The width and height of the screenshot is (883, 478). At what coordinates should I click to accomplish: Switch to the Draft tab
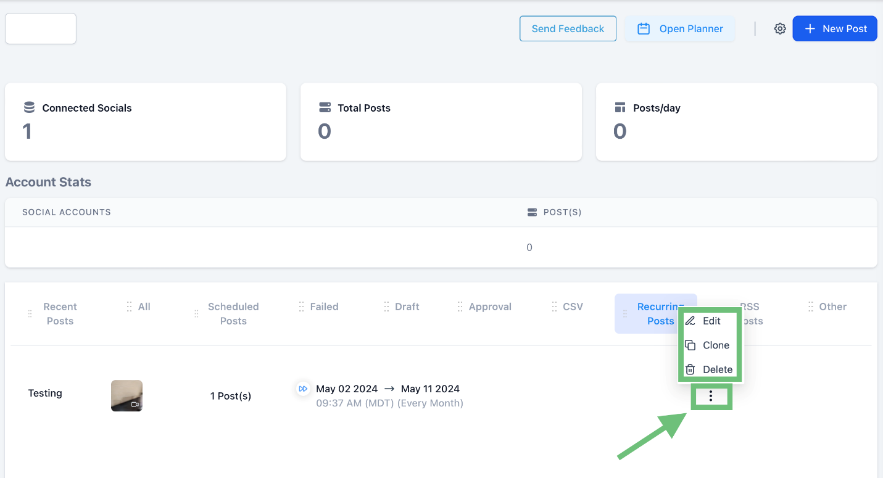coord(407,307)
